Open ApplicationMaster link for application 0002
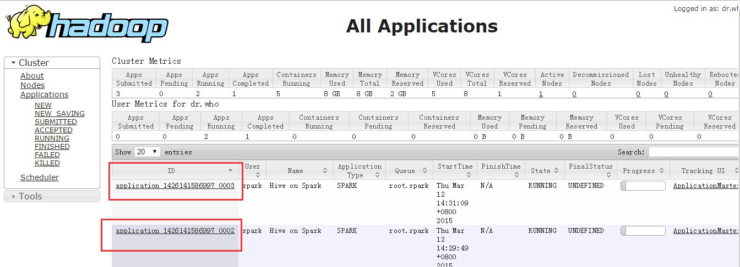Viewport: 740px width, 267px height. click(706, 231)
